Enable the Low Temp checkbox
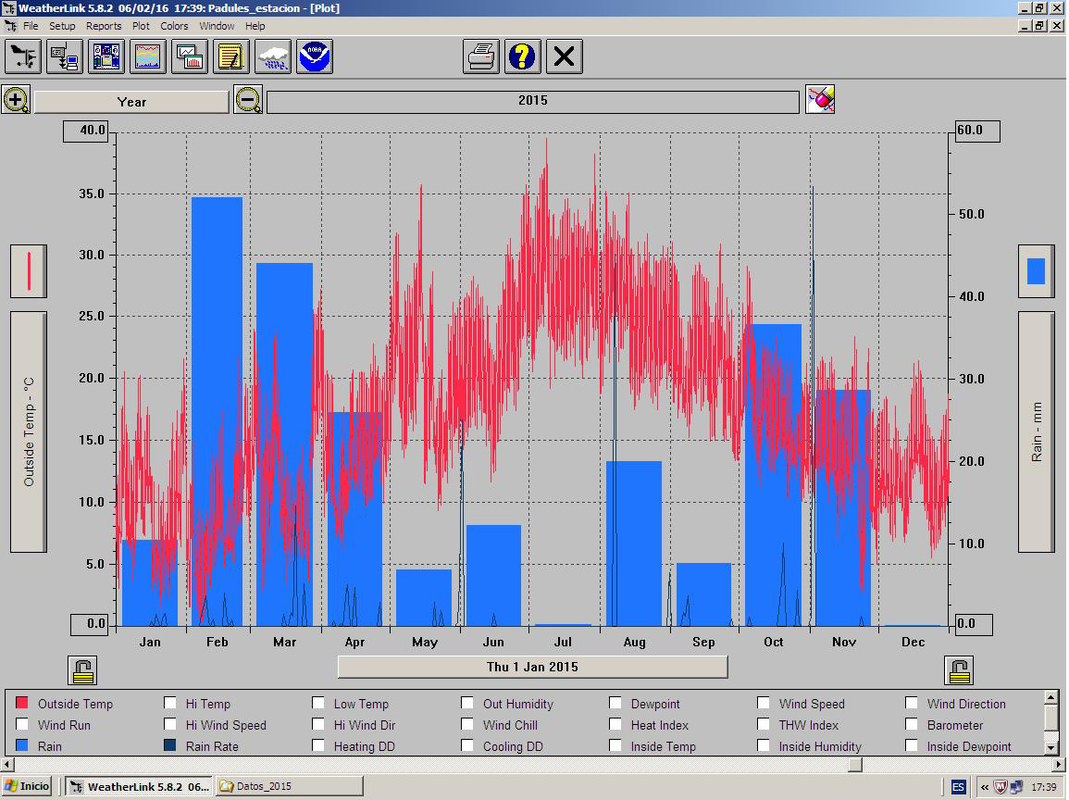The height and width of the screenshot is (800, 1069). tap(318, 703)
